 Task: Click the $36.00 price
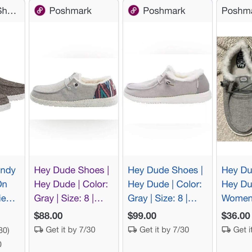(236, 216)
